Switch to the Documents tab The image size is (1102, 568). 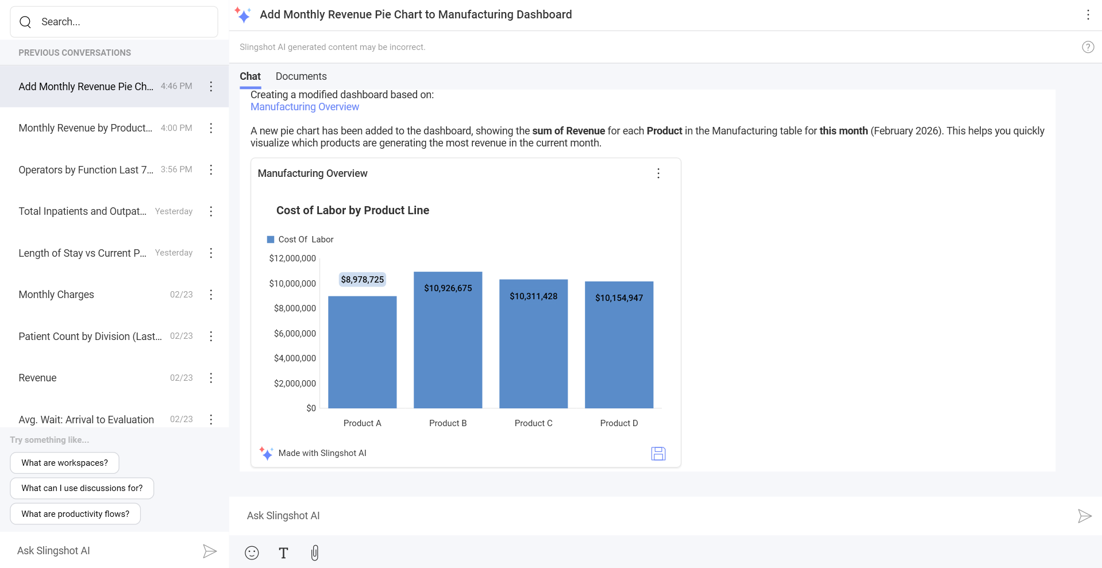tap(301, 76)
